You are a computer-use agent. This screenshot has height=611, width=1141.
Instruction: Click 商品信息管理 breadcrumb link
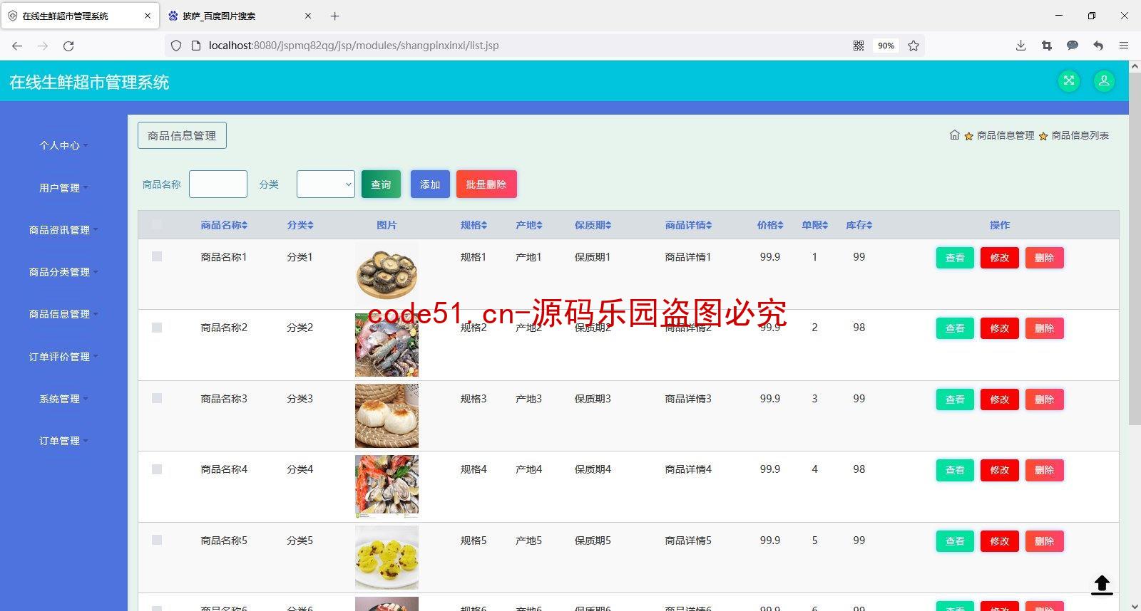point(1006,135)
